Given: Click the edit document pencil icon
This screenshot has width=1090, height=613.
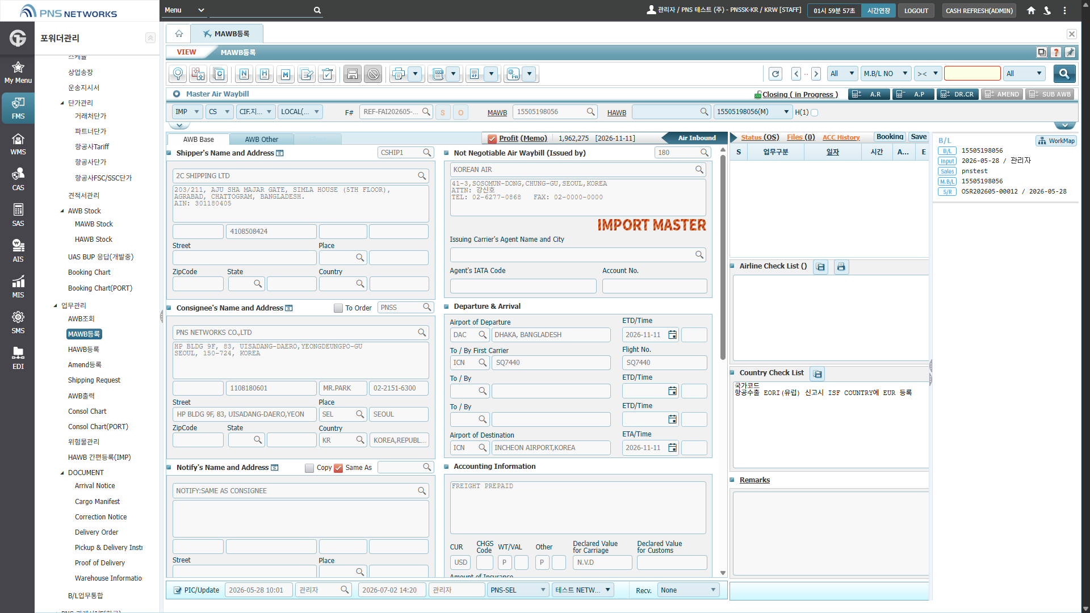Looking at the screenshot, I should click(x=307, y=74).
